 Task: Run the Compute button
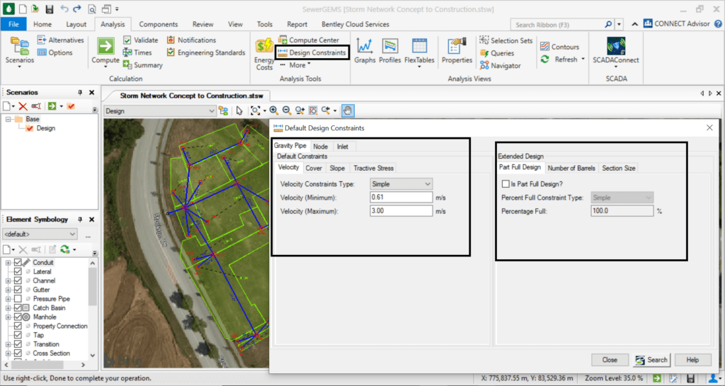click(105, 52)
